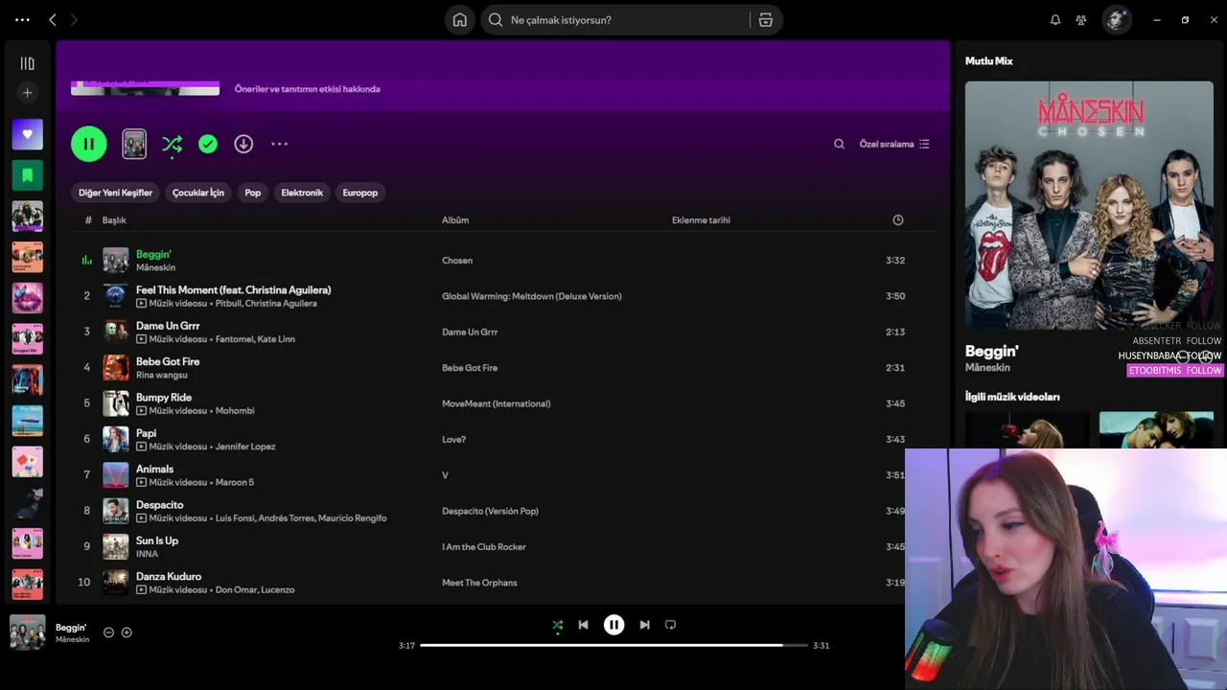
Task: Skip to the previous track
Action: click(583, 625)
